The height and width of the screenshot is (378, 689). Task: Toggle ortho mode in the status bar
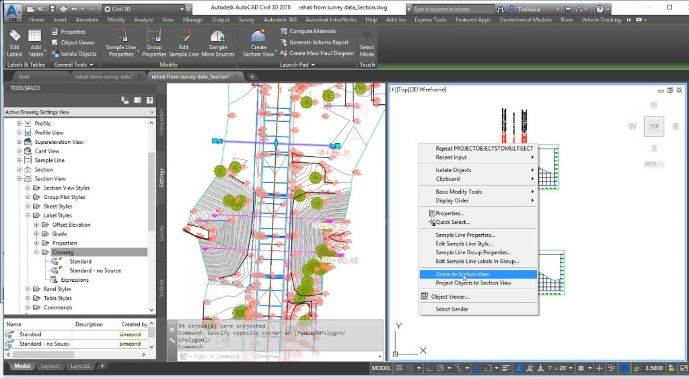(x=428, y=368)
